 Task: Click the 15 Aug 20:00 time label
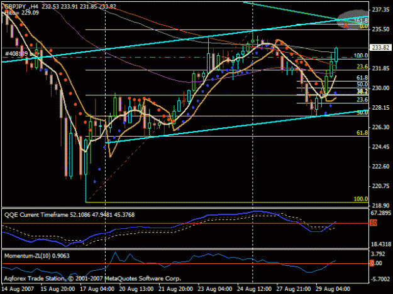57,289
